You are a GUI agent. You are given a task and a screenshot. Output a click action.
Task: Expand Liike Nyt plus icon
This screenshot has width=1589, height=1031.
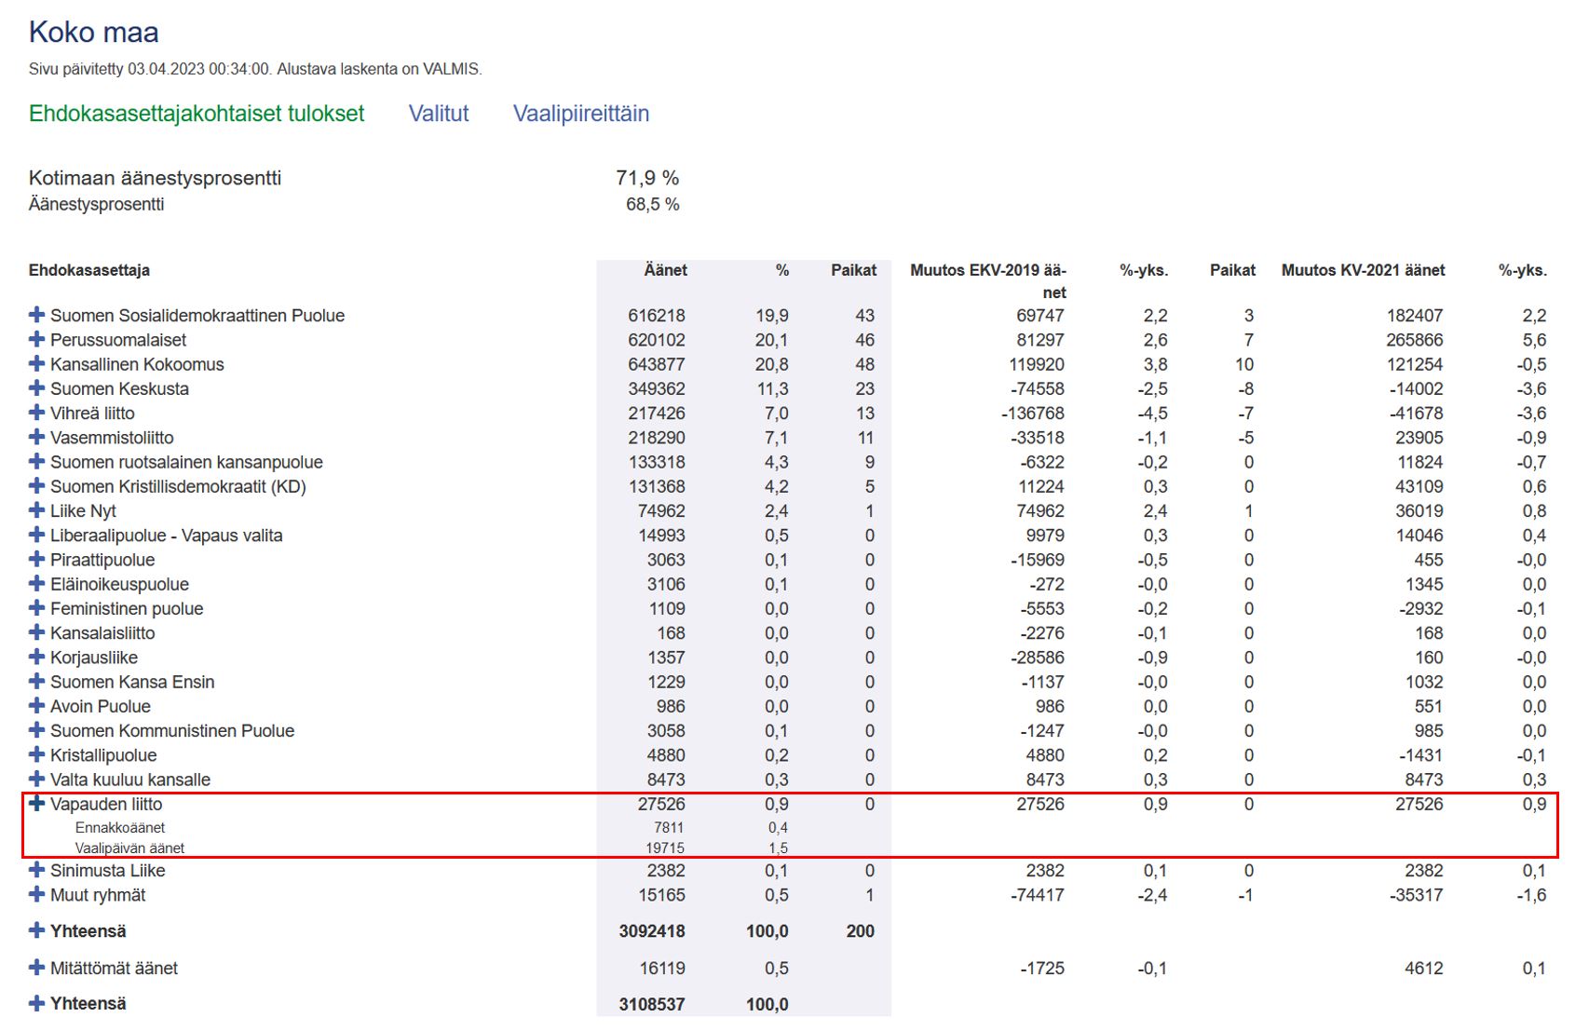tap(36, 510)
